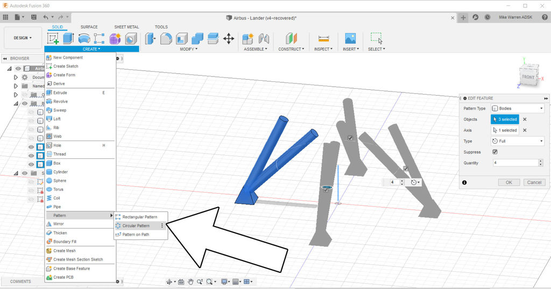551x289 pixels.
Task: Expand the Named Views tree node
Action: [x=16, y=86]
